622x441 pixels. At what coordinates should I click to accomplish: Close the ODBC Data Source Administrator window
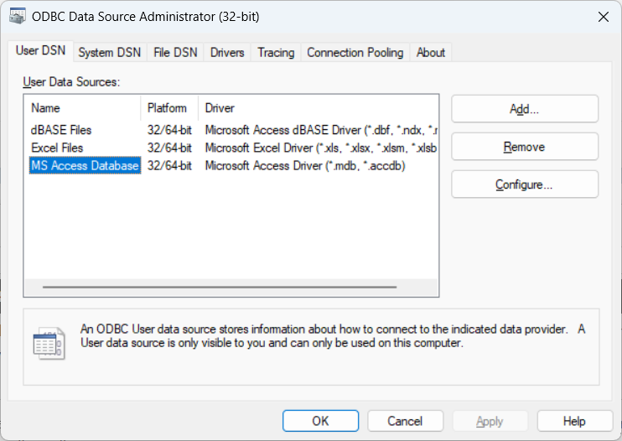coord(604,17)
